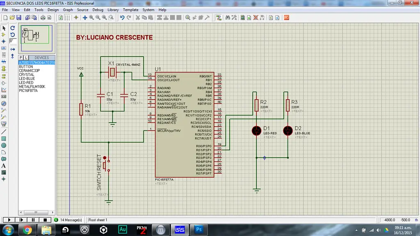The height and width of the screenshot is (236, 420).
Task: Select PIC16F877A in the devices list
Action: point(28,91)
